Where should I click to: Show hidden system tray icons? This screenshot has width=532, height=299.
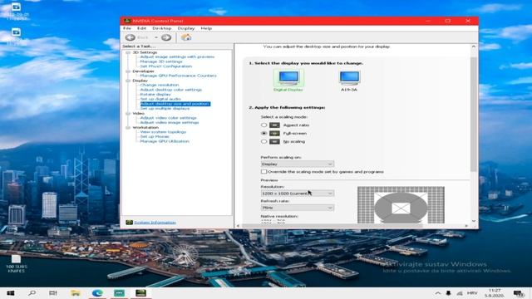click(x=438, y=293)
